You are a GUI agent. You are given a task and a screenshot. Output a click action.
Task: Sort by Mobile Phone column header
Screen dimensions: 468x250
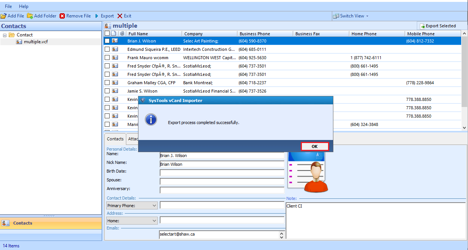tap(433, 34)
